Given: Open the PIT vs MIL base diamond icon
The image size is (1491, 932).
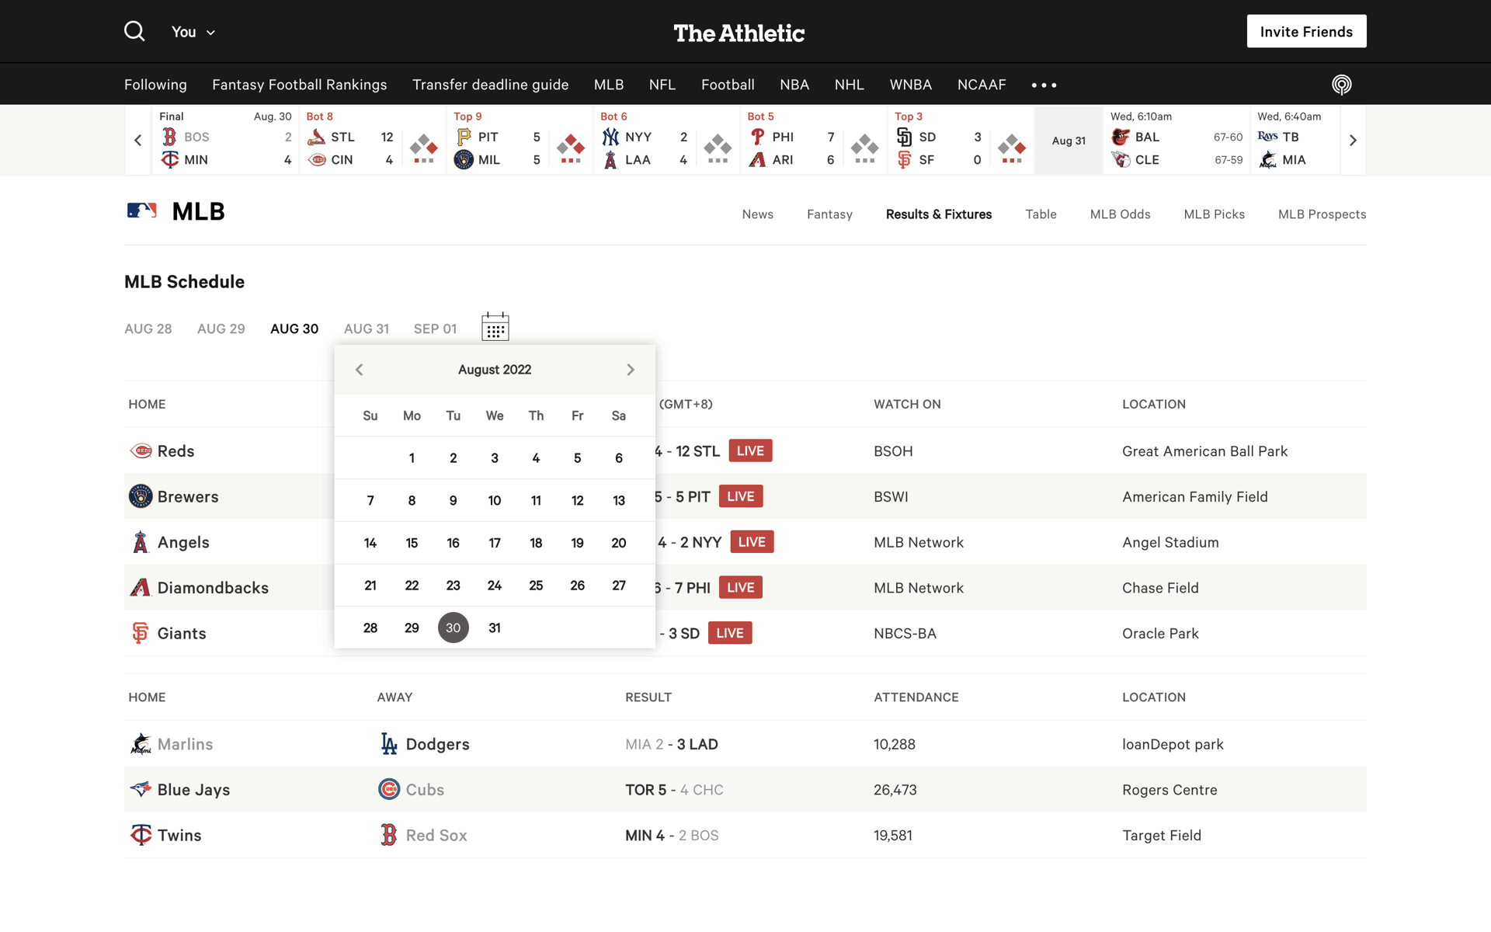Looking at the screenshot, I should click(x=571, y=148).
